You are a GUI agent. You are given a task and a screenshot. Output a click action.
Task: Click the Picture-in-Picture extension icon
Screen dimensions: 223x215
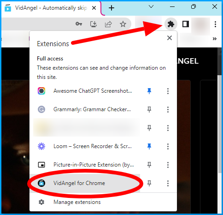tap(41, 165)
